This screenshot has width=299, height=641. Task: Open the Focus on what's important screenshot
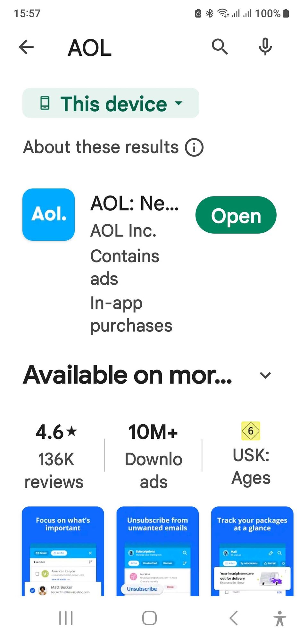click(63, 551)
